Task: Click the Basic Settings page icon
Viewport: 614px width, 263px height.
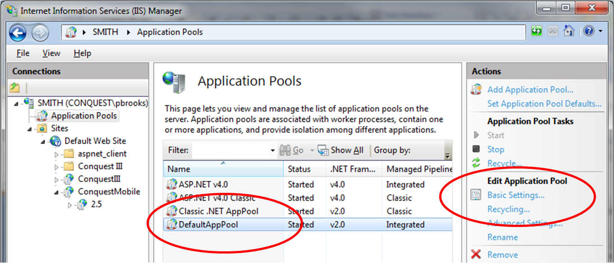Action: (476, 195)
